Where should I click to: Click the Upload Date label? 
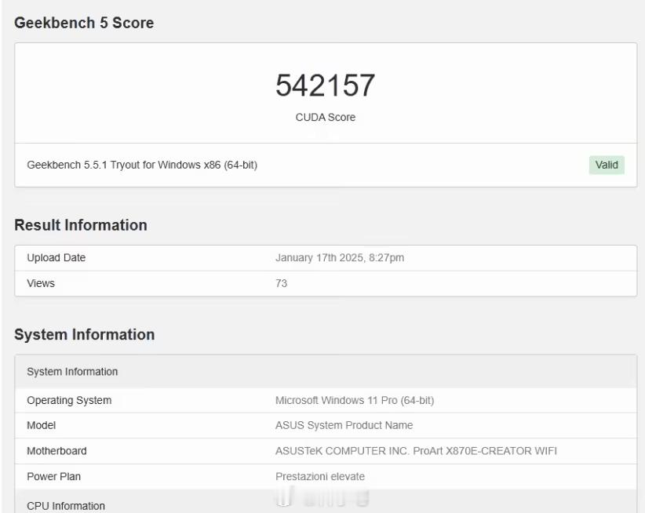click(x=56, y=258)
